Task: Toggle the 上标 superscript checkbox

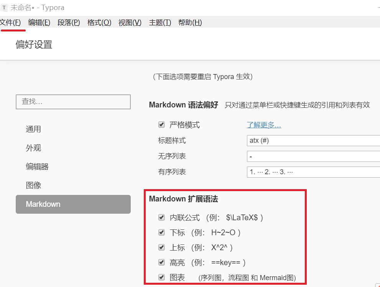Action: [161, 247]
